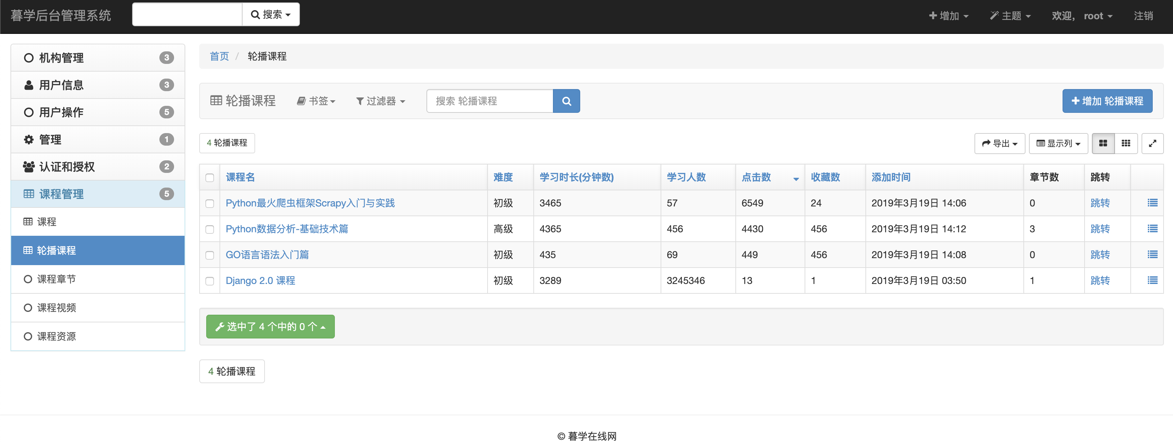Tick checkbox for GO语言语法入门篇 row
Image resolution: width=1173 pixels, height=445 pixels.
(x=209, y=255)
